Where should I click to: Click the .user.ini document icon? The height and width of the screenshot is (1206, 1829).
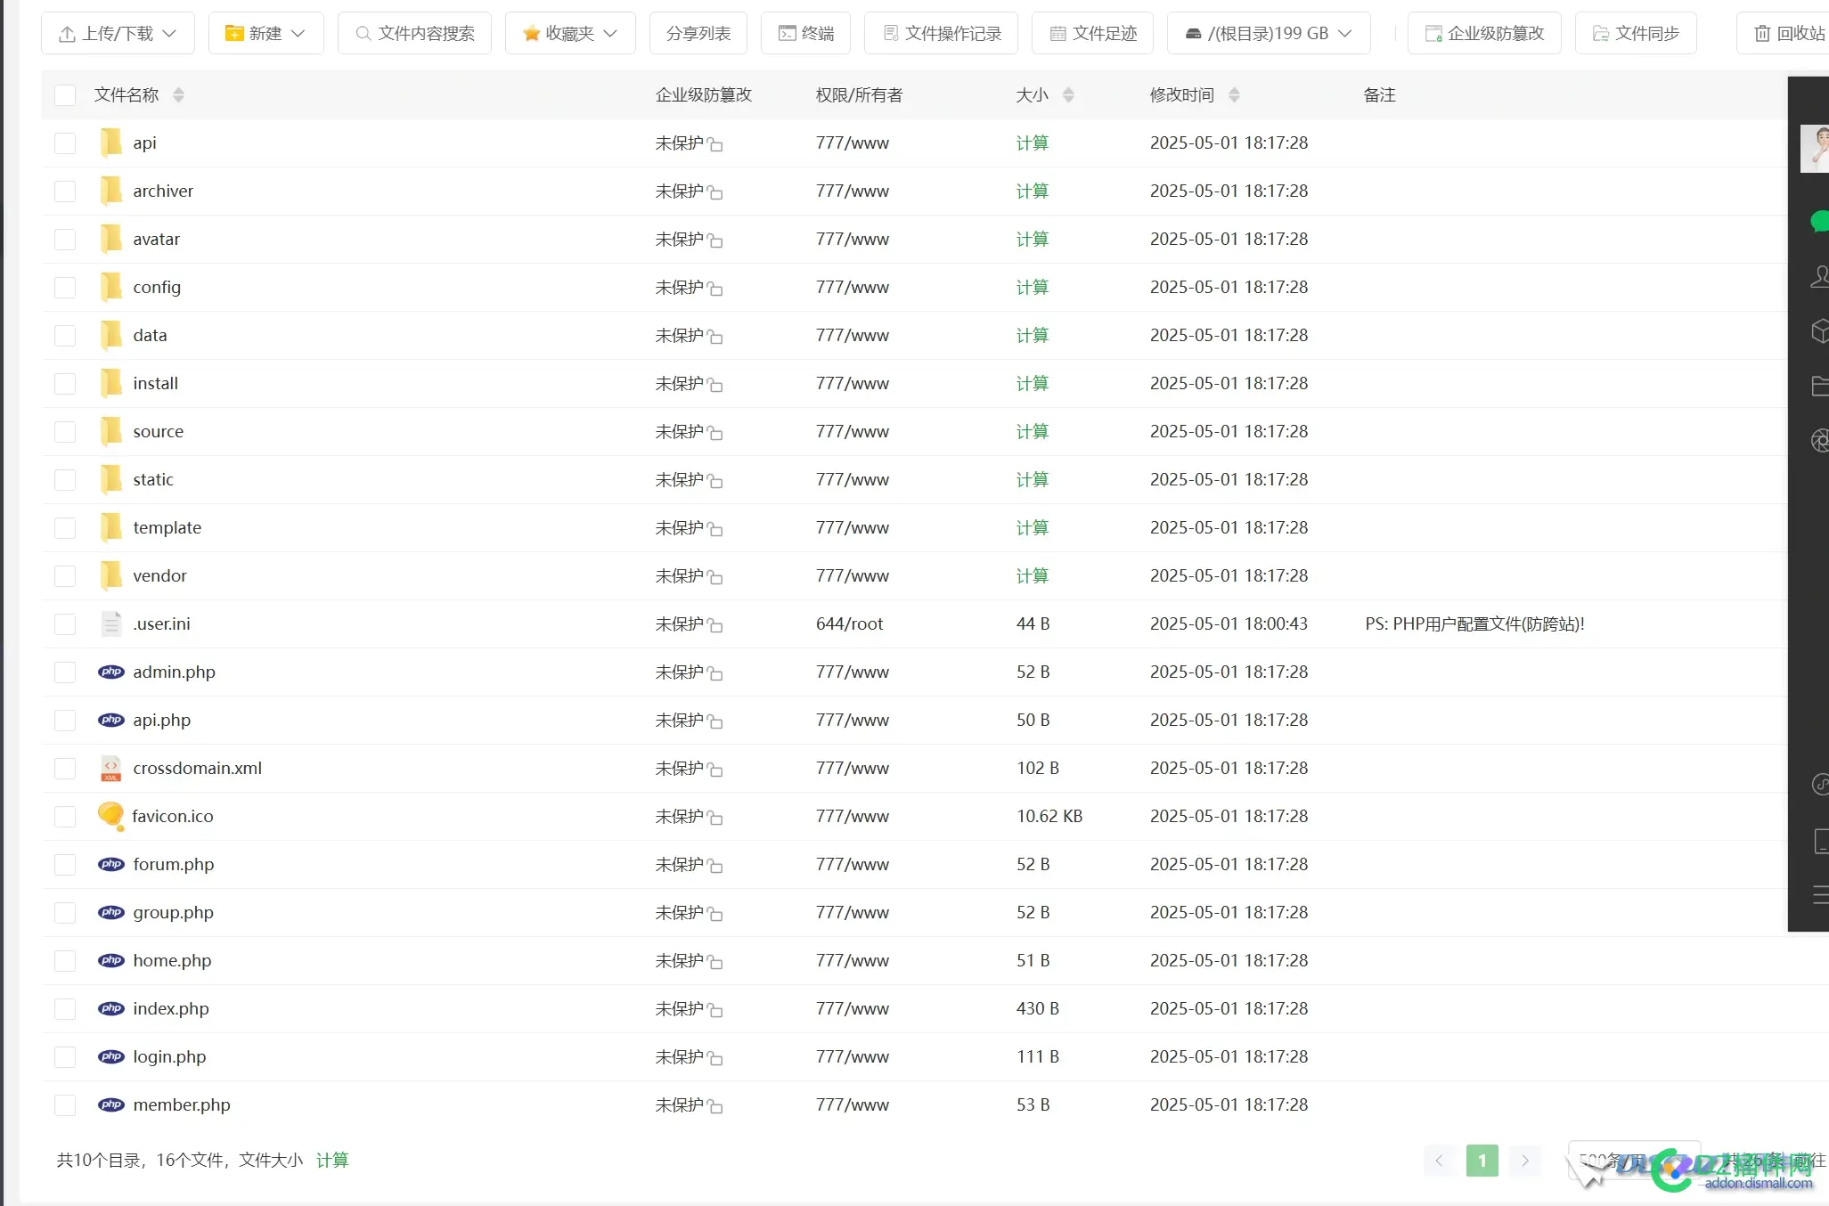[110, 623]
